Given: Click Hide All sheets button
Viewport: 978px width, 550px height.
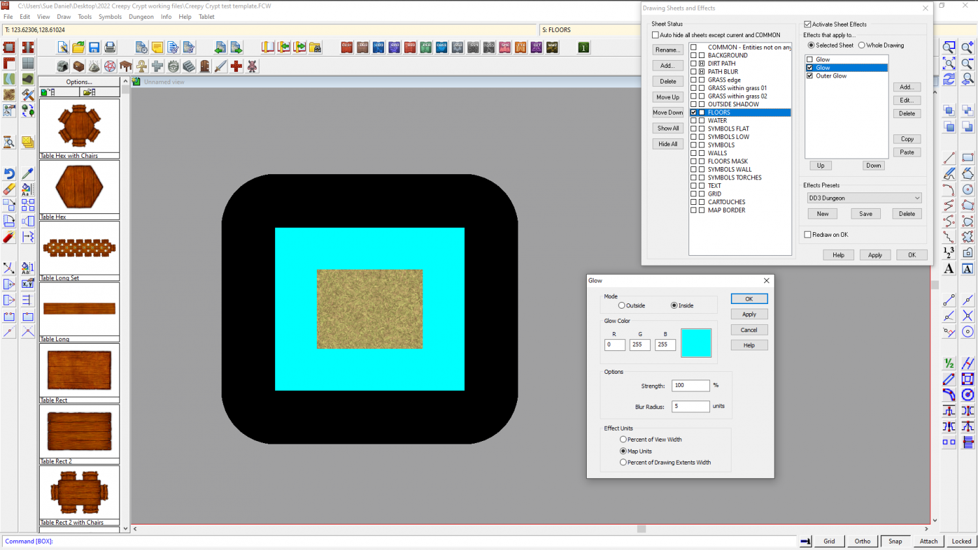Looking at the screenshot, I should click(x=668, y=144).
